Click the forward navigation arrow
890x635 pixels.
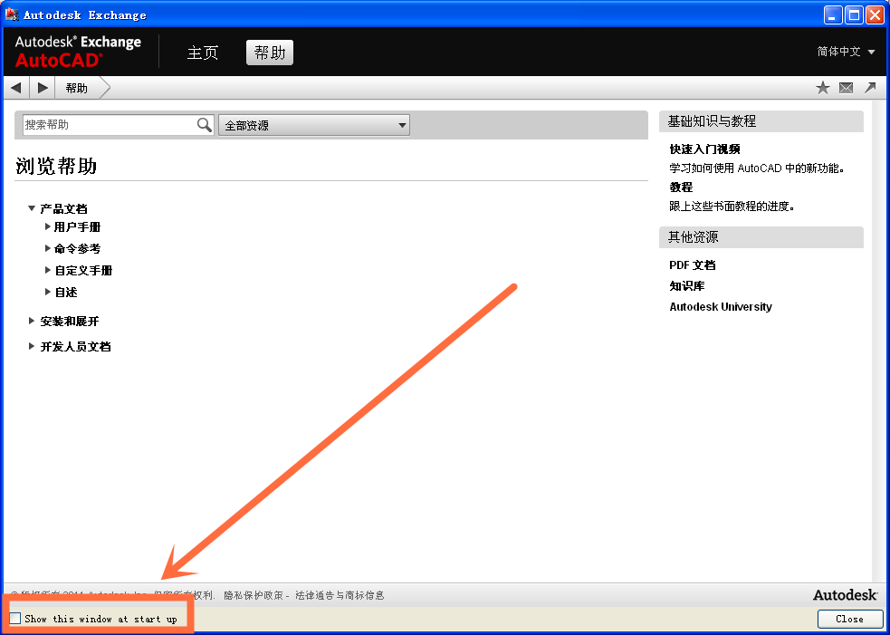[43, 88]
